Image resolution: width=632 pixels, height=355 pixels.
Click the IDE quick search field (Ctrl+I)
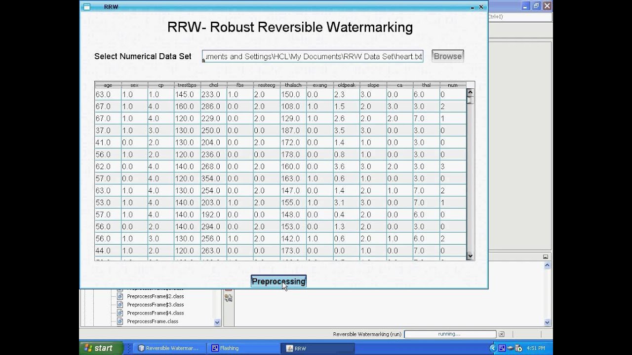[x=519, y=17]
